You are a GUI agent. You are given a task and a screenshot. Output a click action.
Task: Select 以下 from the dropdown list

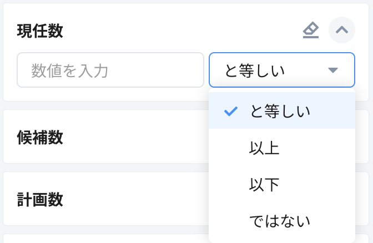click(265, 185)
